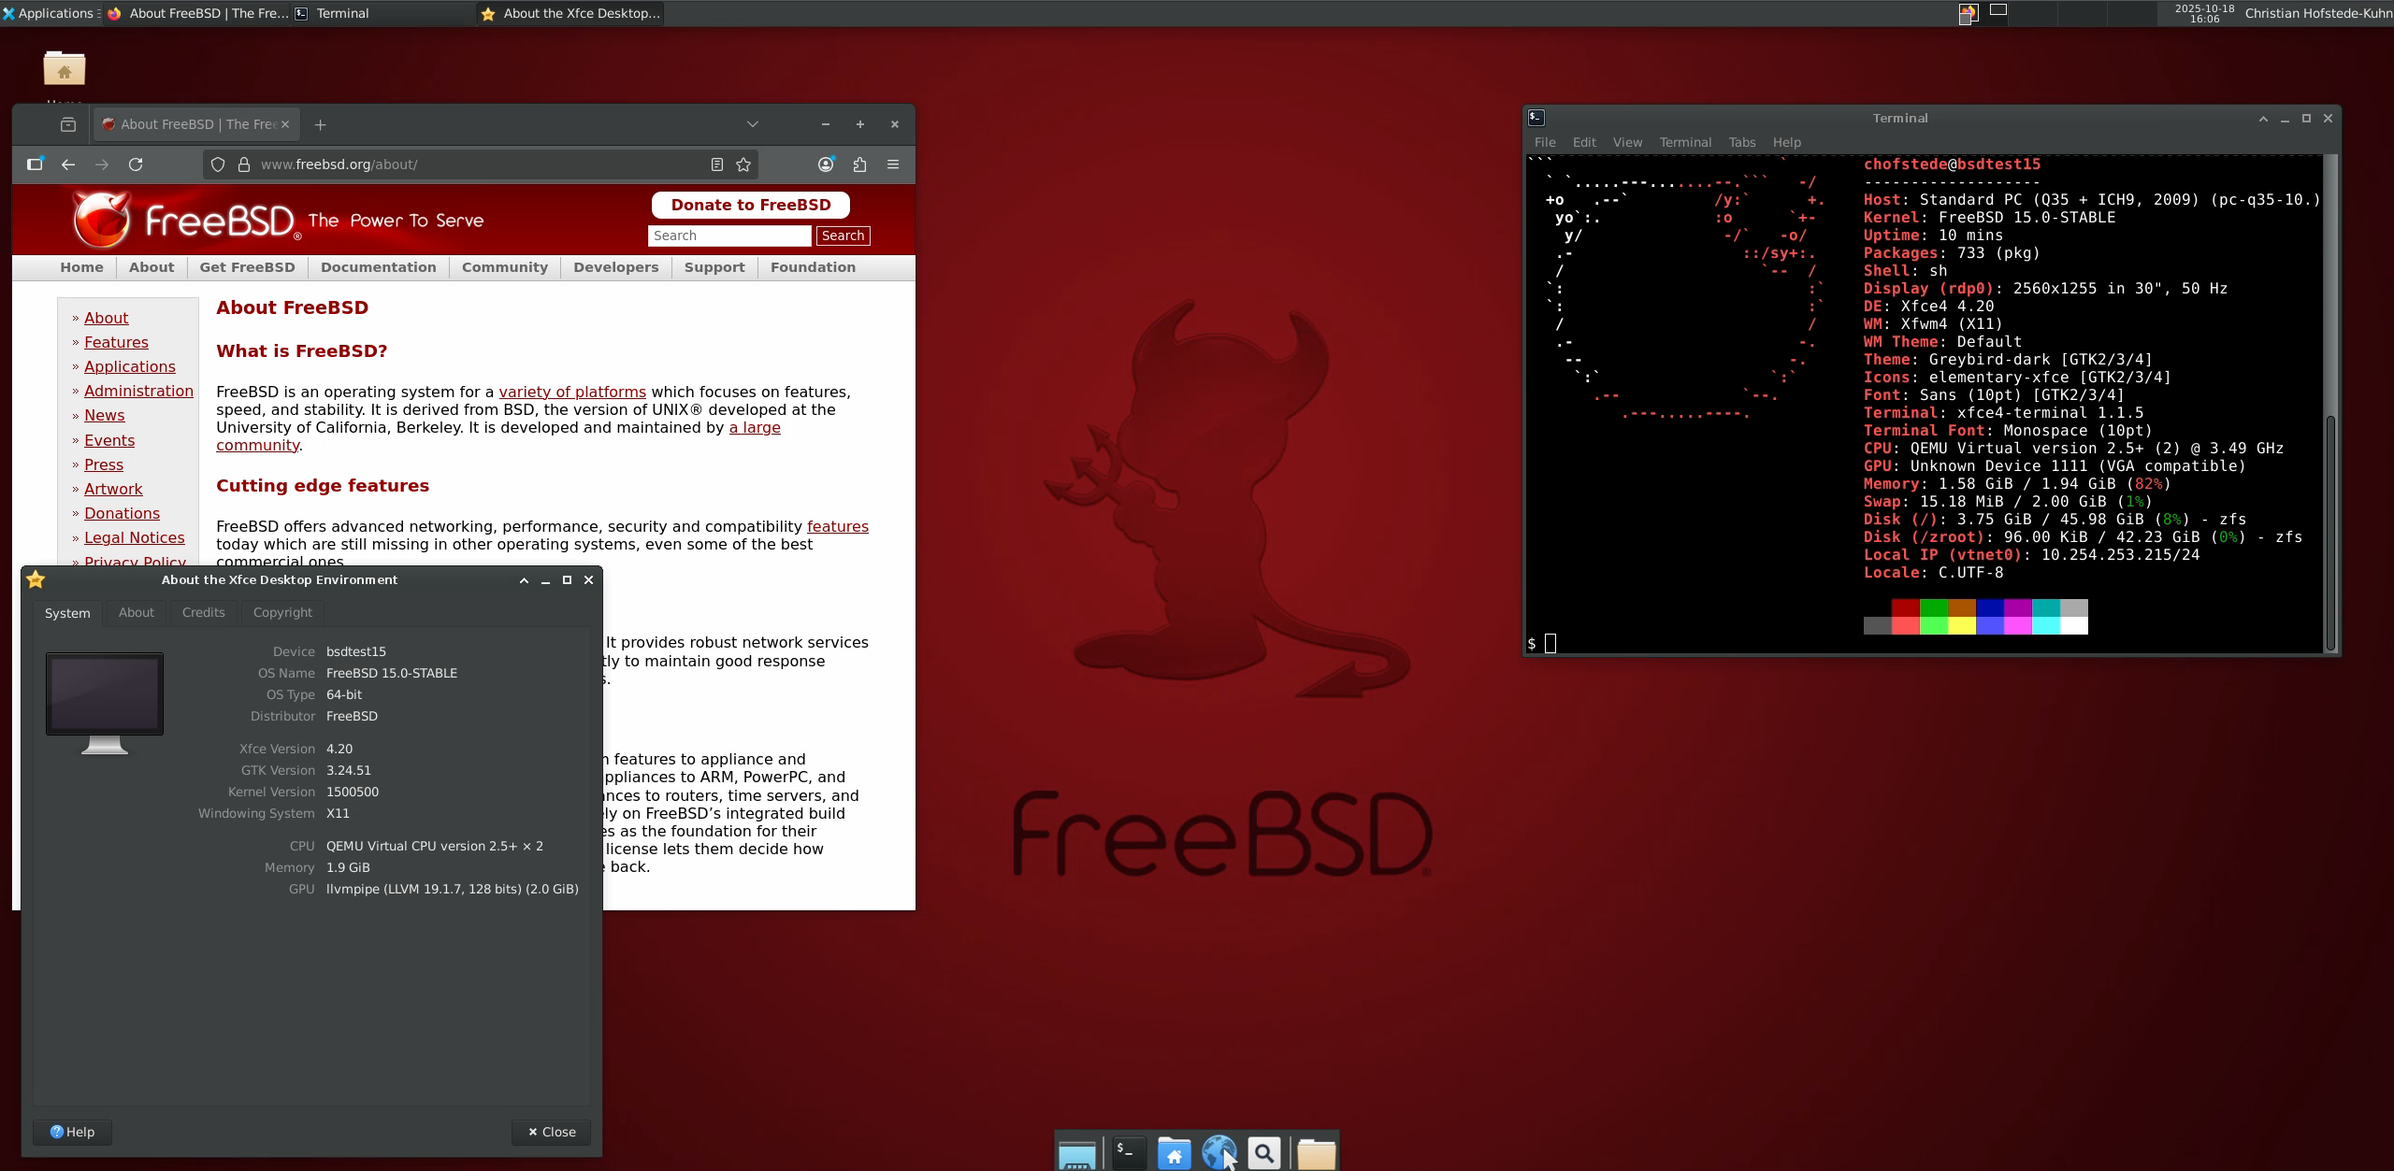Click Donate to FreeBSD button
The image size is (2394, 1171).
750,205
